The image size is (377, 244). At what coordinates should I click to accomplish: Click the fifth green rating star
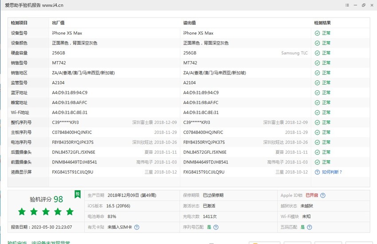pyautogui.click(x=70, y=212)
